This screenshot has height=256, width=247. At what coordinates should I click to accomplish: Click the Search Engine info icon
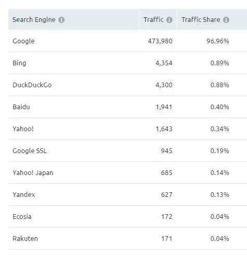[61, 20]
